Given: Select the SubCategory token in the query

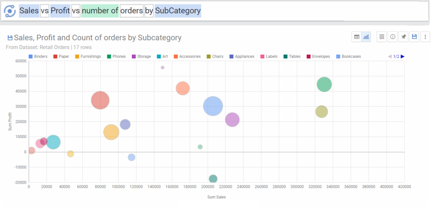Looking at the screenshot, I should (x=178, y=11).
